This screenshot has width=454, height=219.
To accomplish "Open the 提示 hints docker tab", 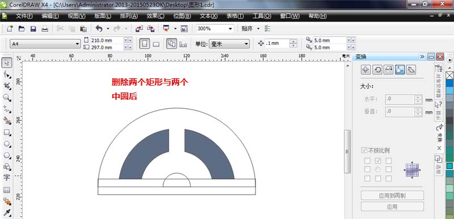I will [439, 110].
